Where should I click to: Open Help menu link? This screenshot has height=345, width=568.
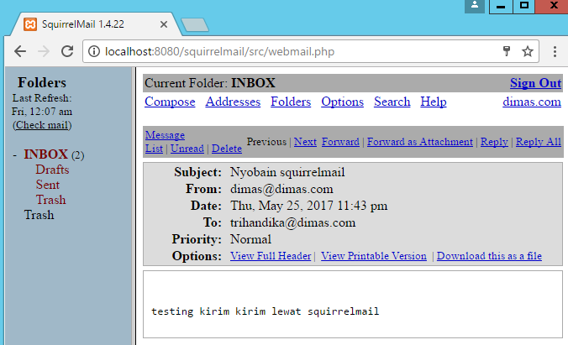434,102
